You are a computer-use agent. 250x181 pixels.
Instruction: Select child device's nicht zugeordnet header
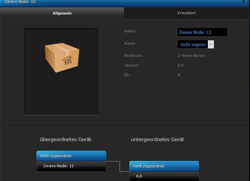164,166
